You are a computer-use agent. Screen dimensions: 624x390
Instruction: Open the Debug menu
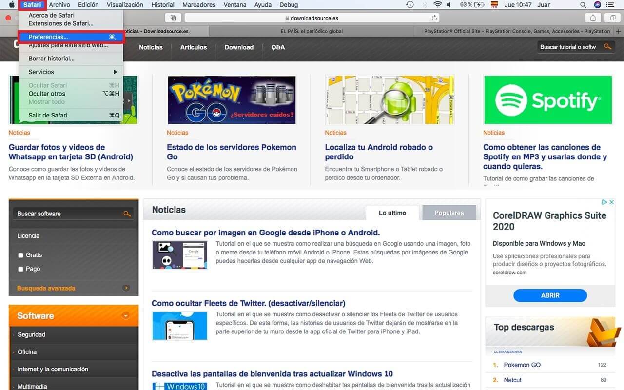pos(289,5)
